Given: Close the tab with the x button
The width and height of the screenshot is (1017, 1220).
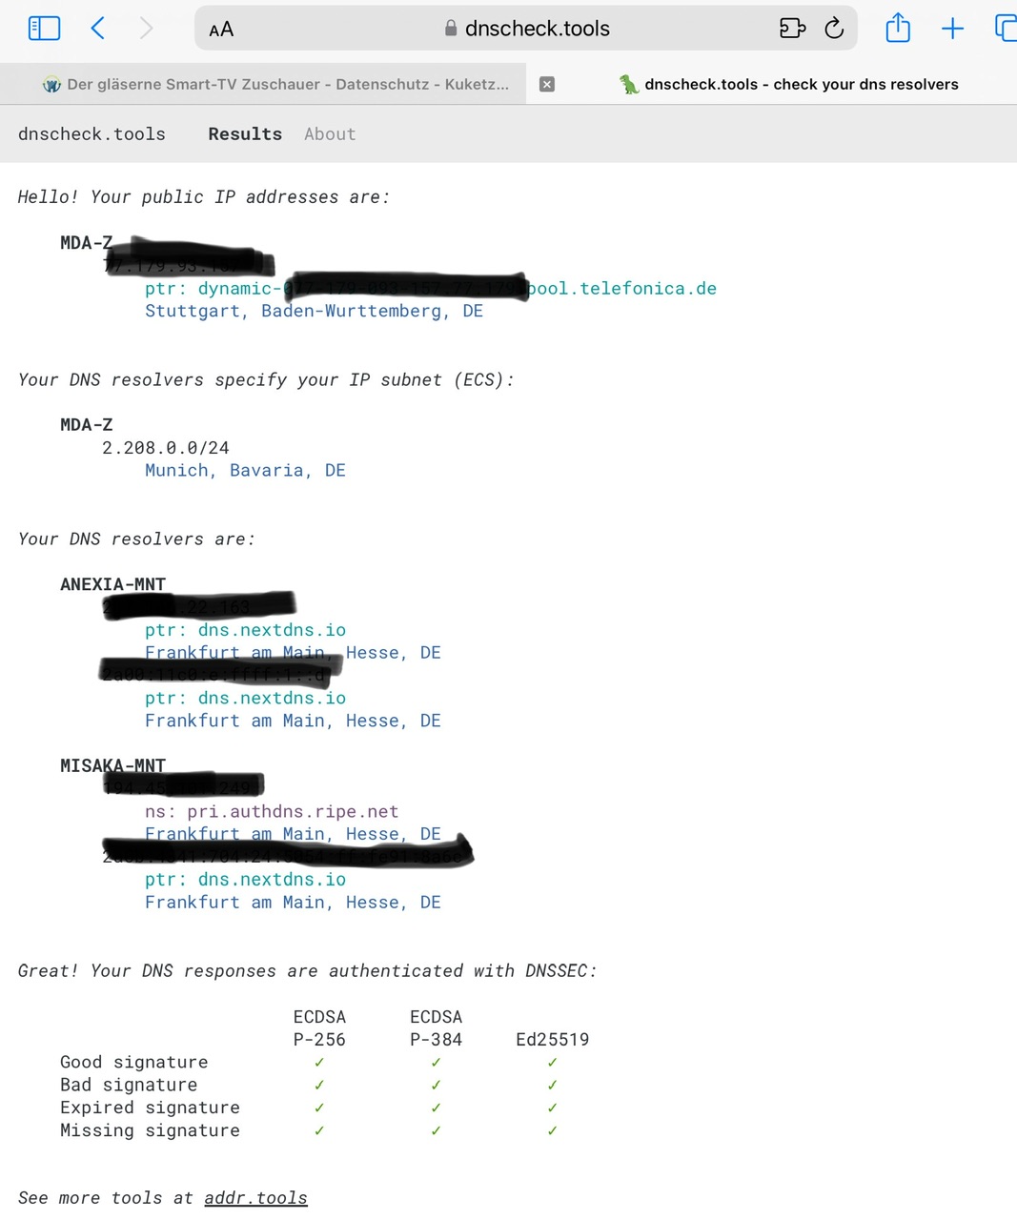Looking at the screenshot, I should pos(547,84).
